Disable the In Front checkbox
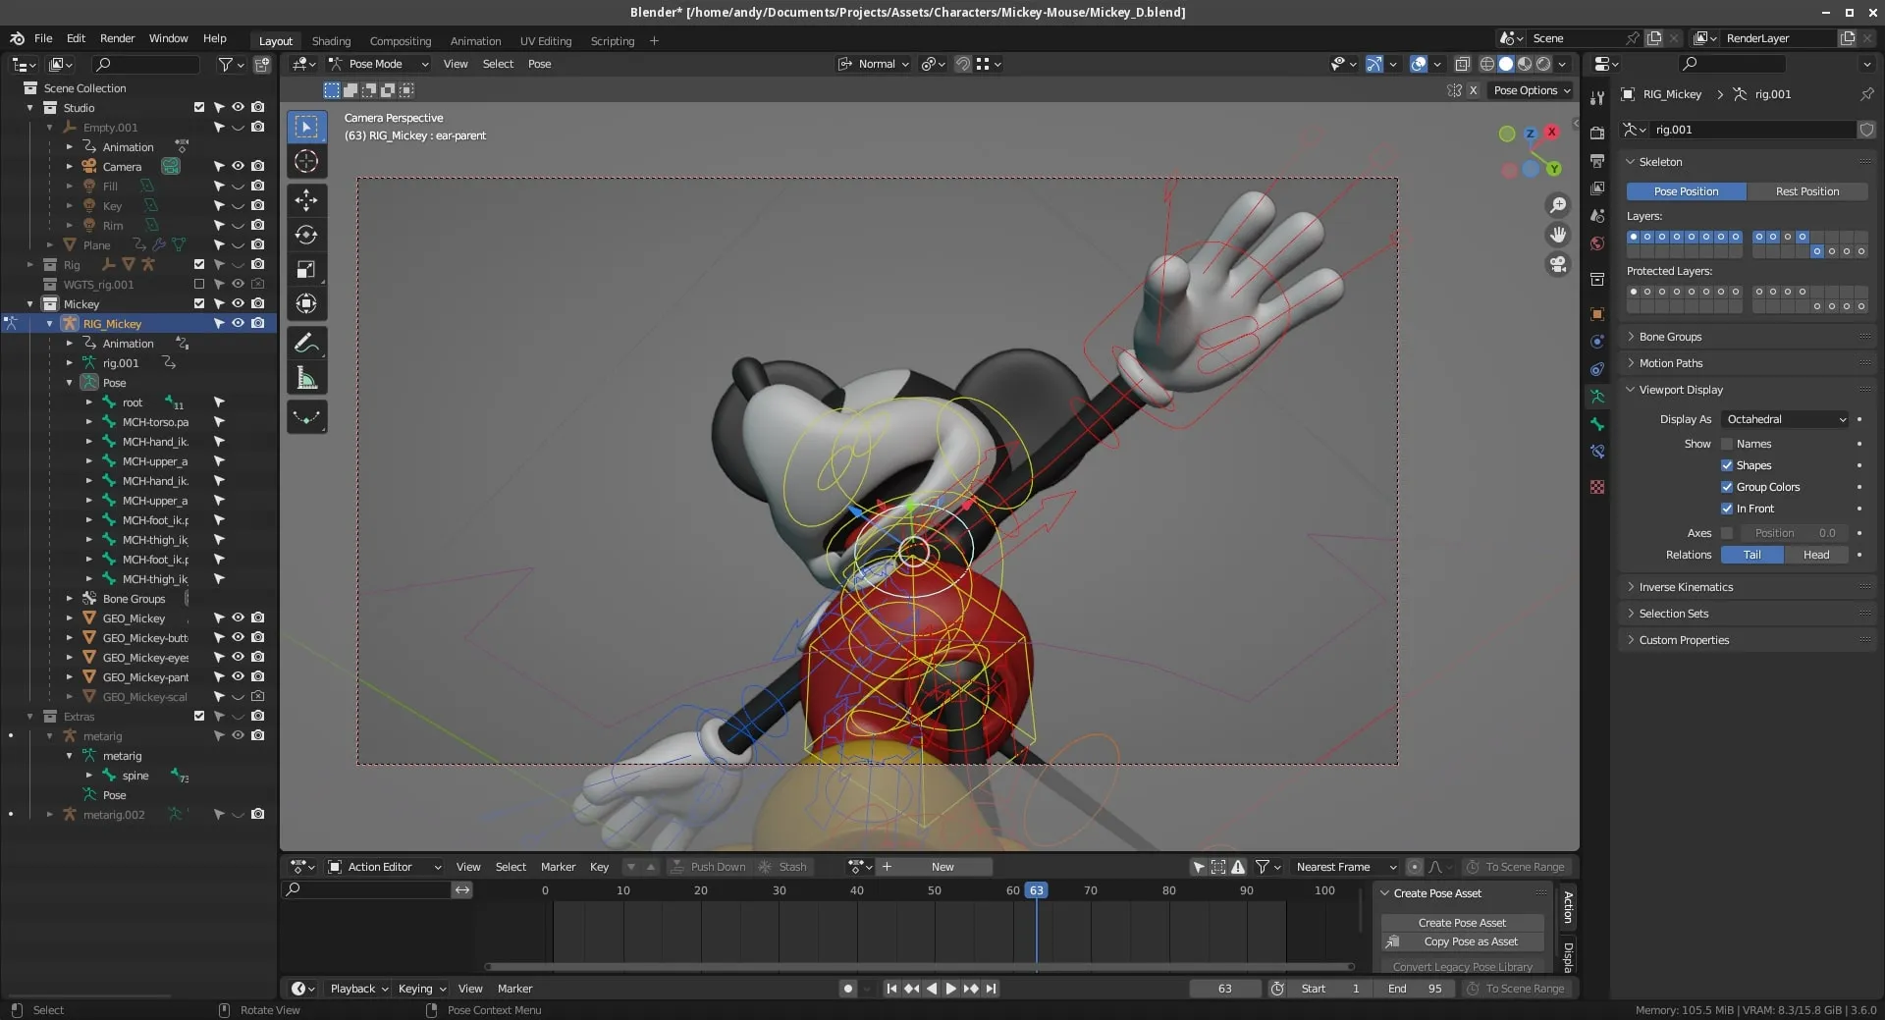The height and width of the screenshot is (1020, 1885). coord(1727,509)
